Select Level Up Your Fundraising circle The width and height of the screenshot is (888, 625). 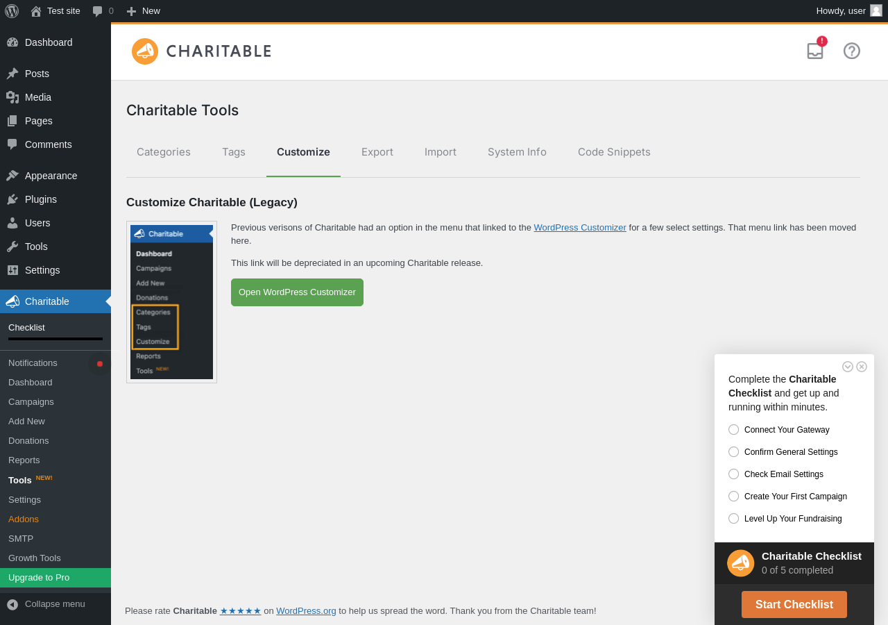coord(734,519)
